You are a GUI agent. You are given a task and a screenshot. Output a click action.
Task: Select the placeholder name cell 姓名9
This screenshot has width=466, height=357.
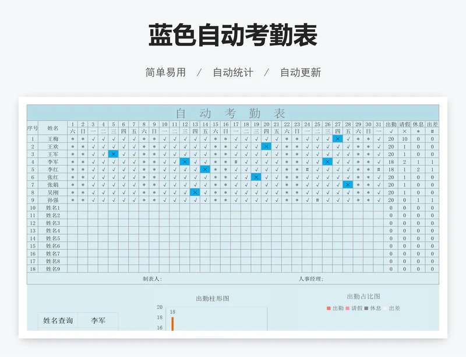(52, 269)
